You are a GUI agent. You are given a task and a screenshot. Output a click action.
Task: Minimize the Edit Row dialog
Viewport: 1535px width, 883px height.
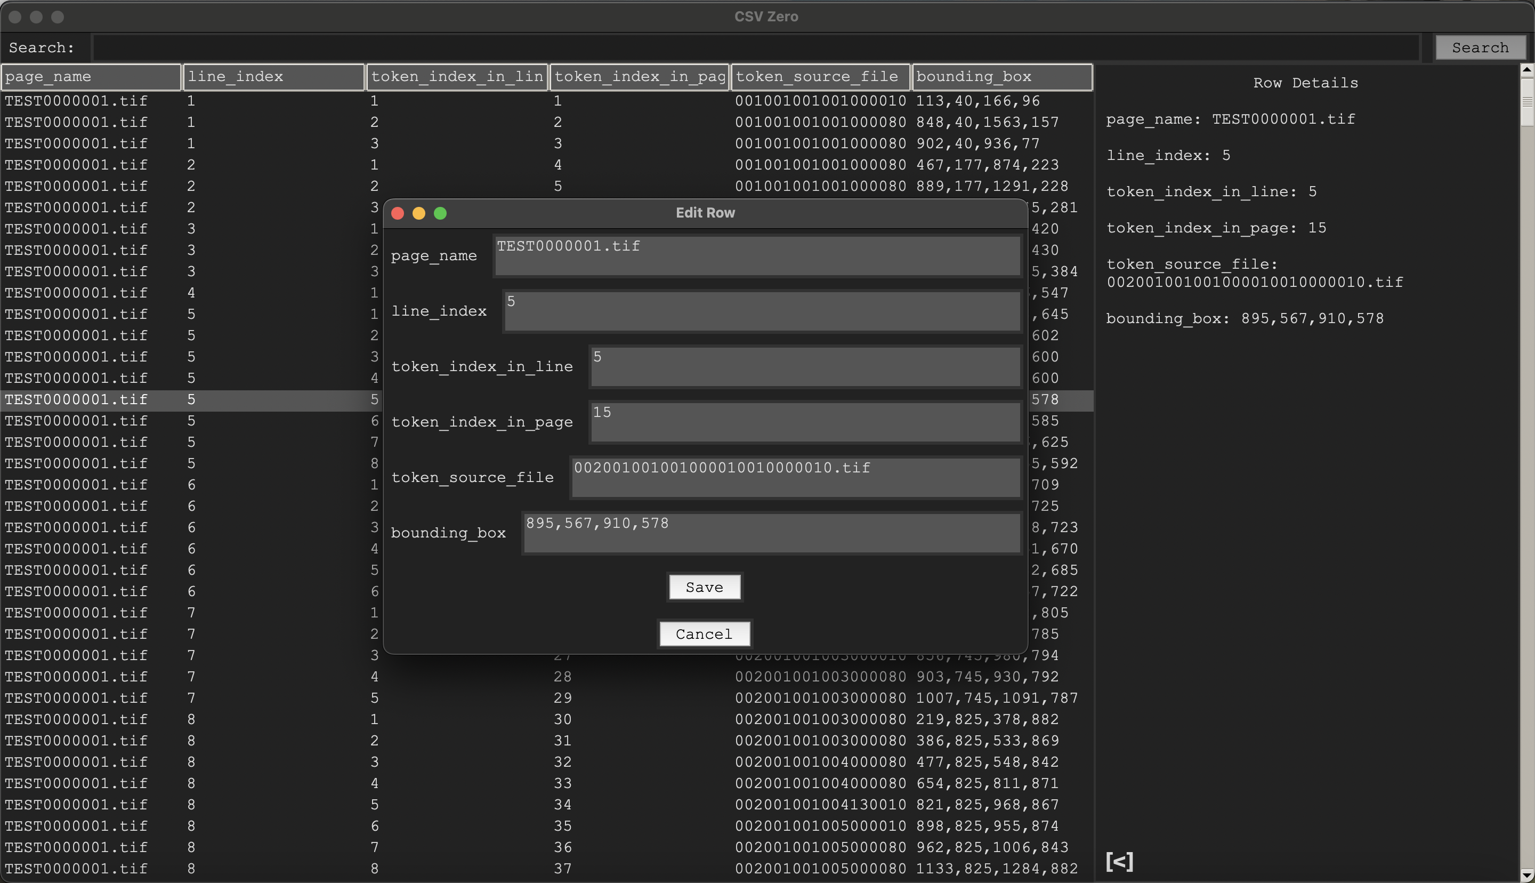pyautogui.click(x=419, y=213)
